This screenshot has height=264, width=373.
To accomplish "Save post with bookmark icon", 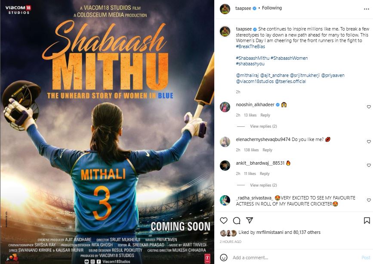I will point(367,221).
